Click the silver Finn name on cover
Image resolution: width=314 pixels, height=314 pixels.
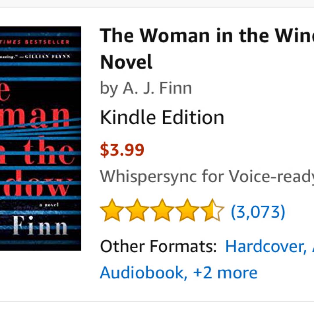point(41,225)
